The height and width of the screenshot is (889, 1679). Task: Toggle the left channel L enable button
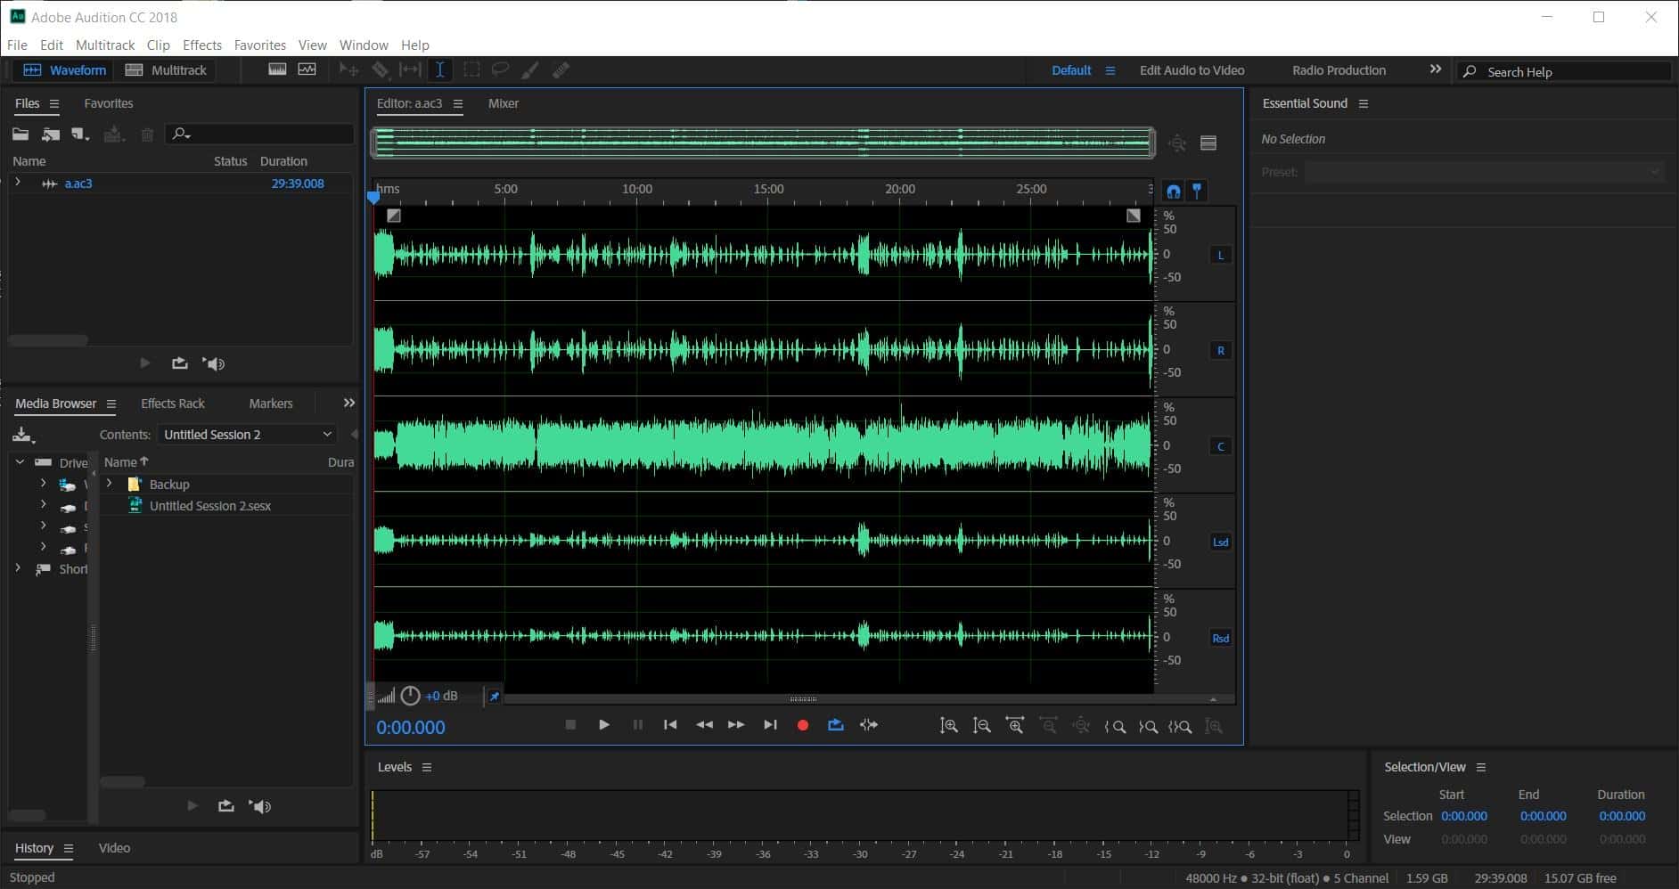(1220, 255)
